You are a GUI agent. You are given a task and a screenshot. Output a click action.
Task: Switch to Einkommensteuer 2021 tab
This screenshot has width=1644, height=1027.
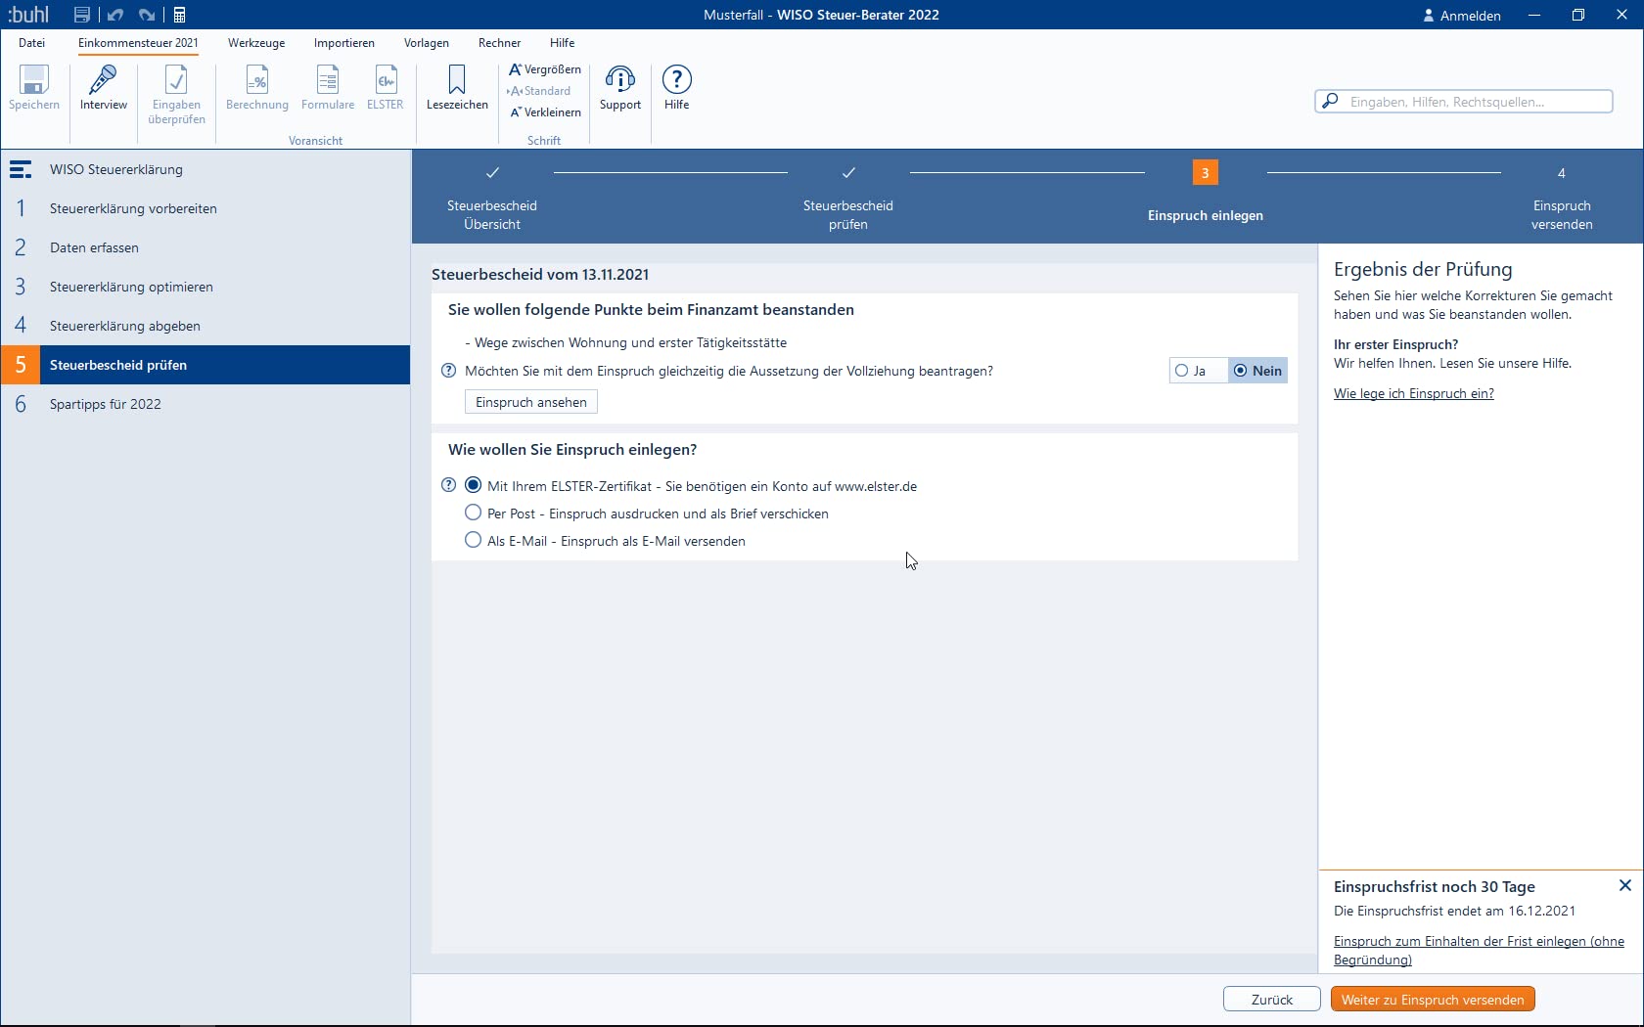(138, 43)
